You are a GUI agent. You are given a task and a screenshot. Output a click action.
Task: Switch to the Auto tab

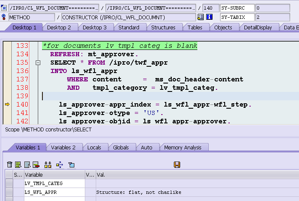147,147
